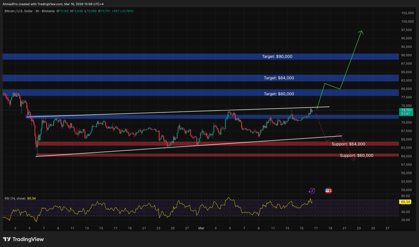Click the 100,000 price level on the scale

(x=407, y=21)
